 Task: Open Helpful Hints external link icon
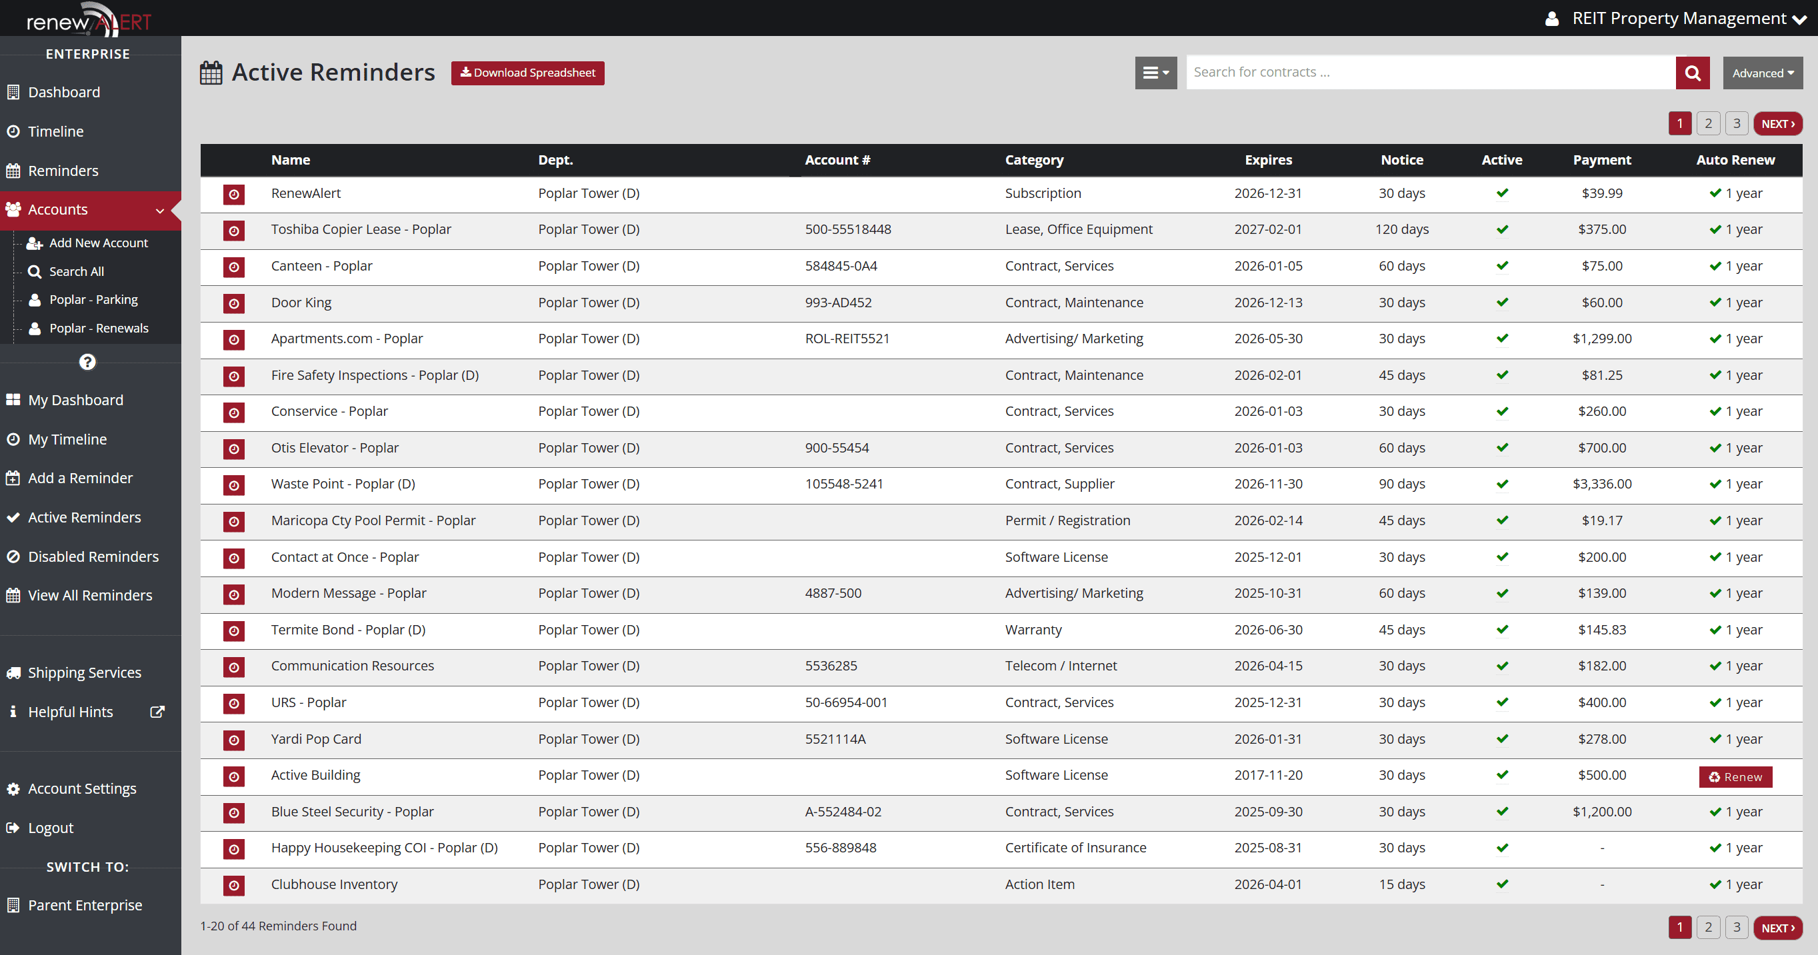[157, 712]
